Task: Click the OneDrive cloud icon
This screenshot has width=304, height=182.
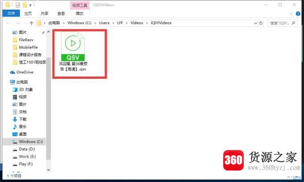Action: pyautogui.click(x=12, y=72)
